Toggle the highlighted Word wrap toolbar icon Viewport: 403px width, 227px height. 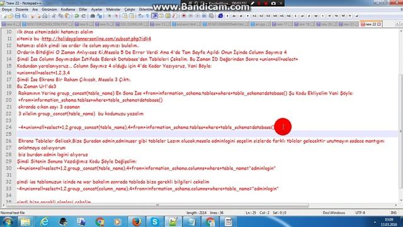(154, 16)
